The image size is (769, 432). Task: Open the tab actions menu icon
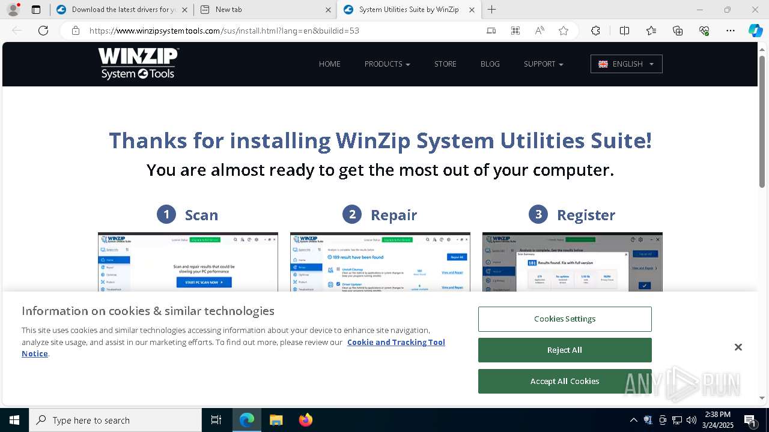tap(36, 10)
